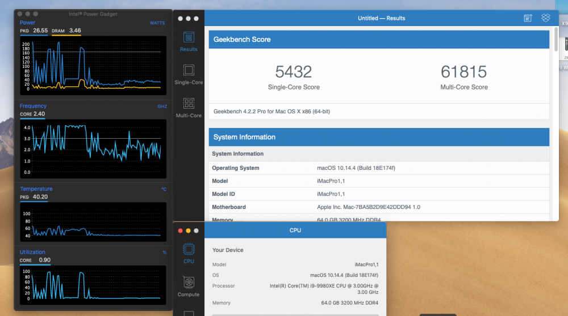Click the CPU window title bar
Viewport: 568px width, 316px height.
coord(295,230)
